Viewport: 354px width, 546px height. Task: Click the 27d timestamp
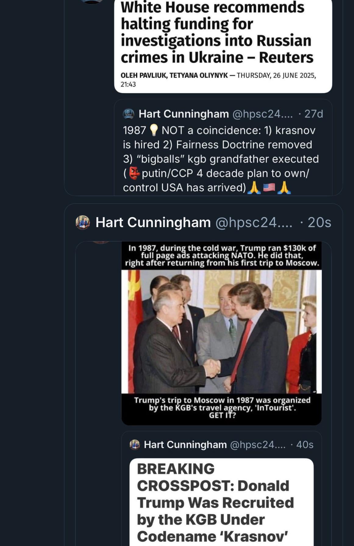pyautogui.click(x=313, y=114)
